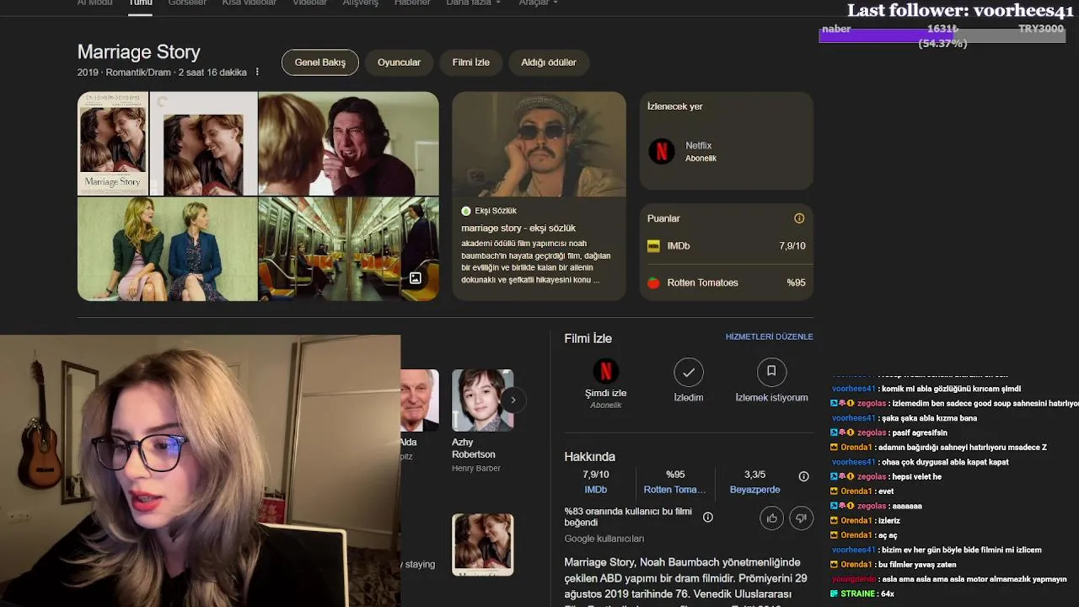Mark the movie as İzledim with the checkmark

click(689, 372)
